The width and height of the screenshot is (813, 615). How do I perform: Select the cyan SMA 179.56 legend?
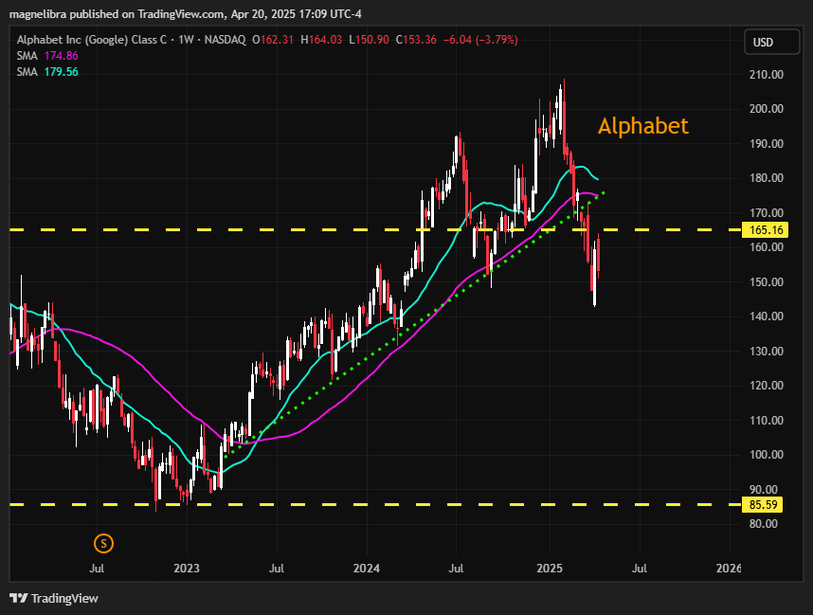click(47, 72)
